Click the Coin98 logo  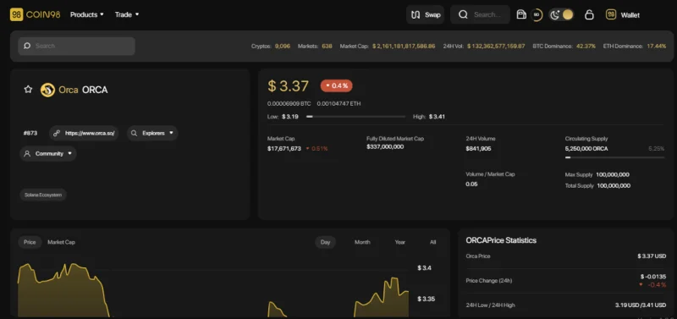[x=35, y=14]
